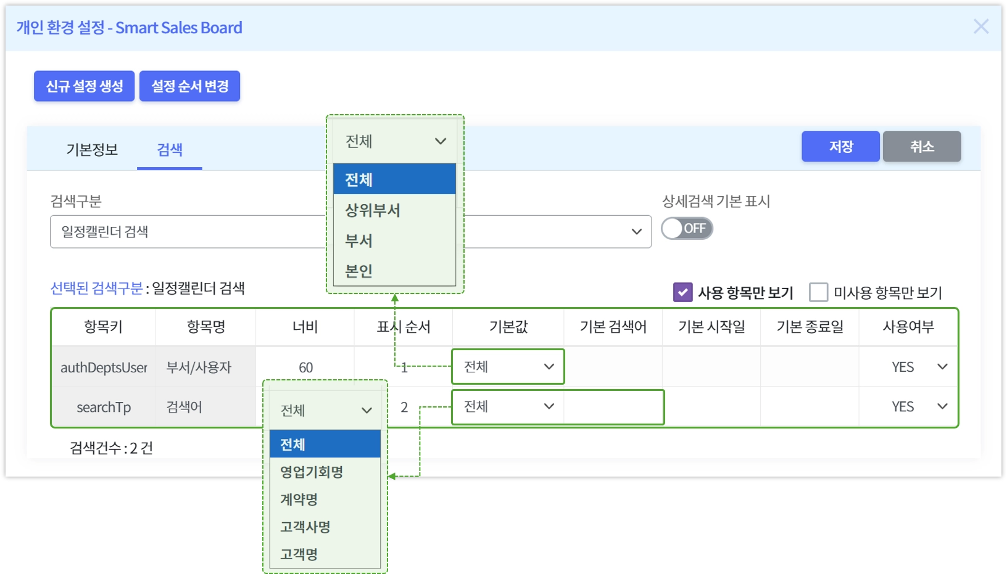Click the collapsed 전체 header of department popup
Viewport: 1007px width, 574px height.
[x=394, y=141]
